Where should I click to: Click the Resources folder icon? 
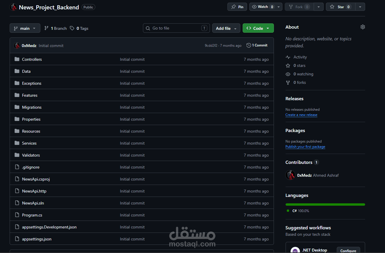click(17, 131)
